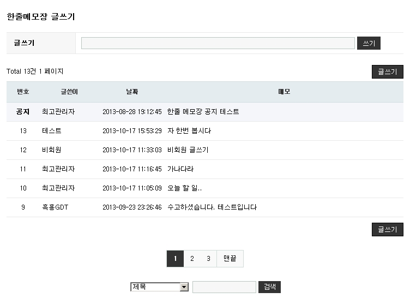Click the upper 글쓰기 button
This screenshot has height=298, width=410.
click(x=387, y=71)
